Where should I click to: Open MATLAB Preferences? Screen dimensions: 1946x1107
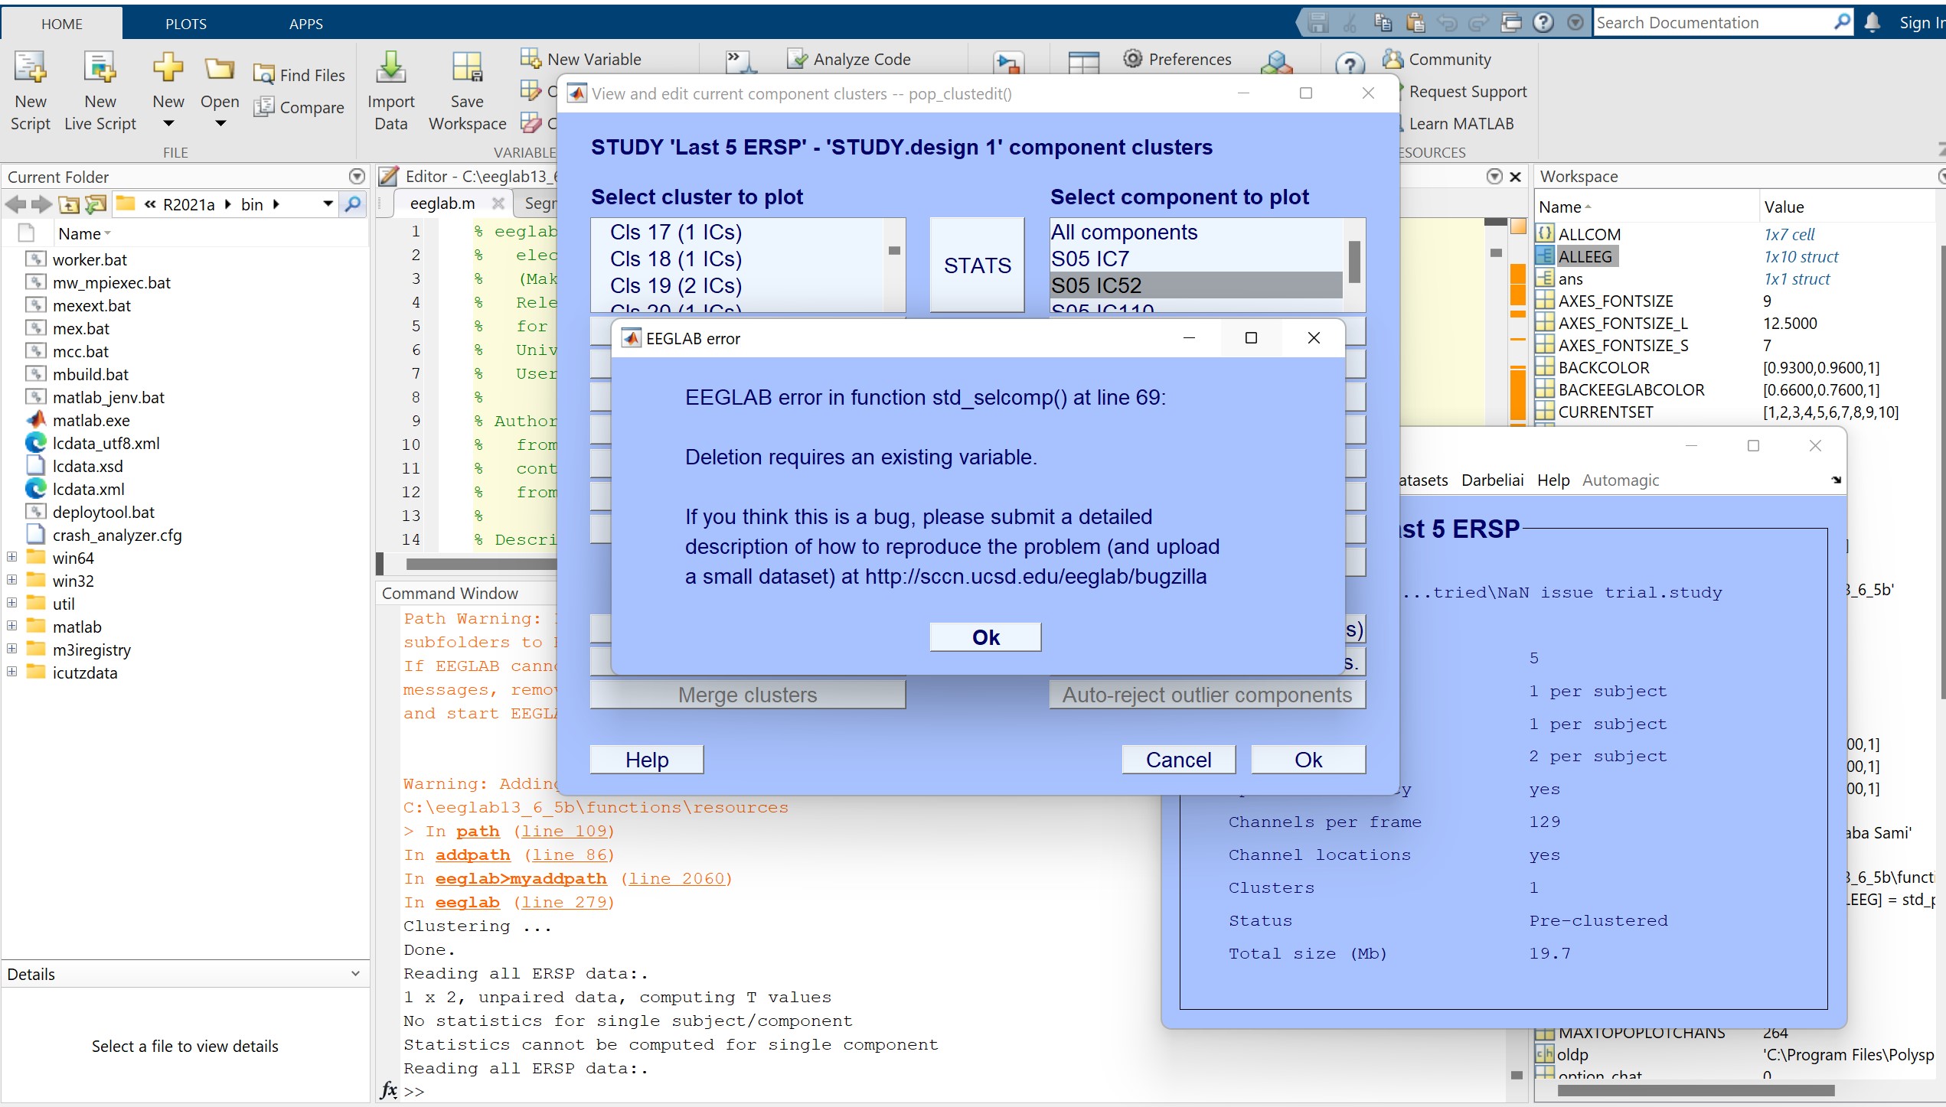pos(1177,58)
